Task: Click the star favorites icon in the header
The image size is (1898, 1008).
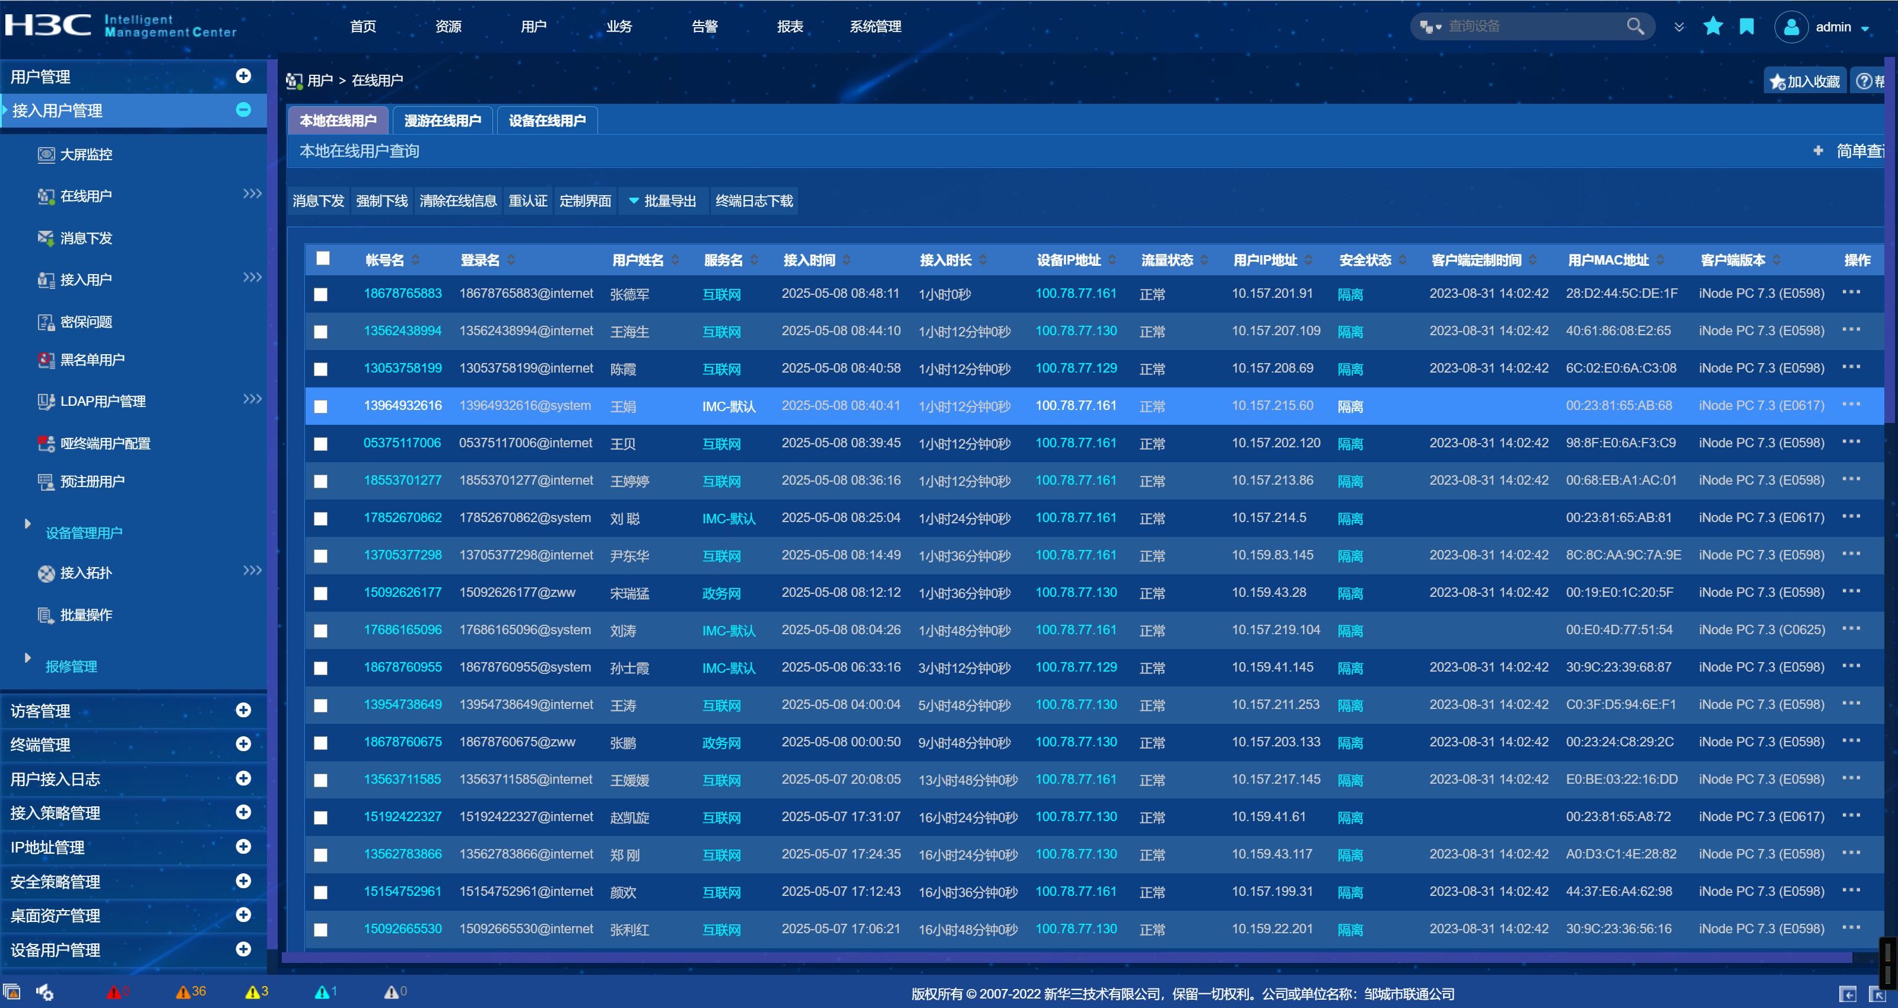Action: tap(1712, 27)
